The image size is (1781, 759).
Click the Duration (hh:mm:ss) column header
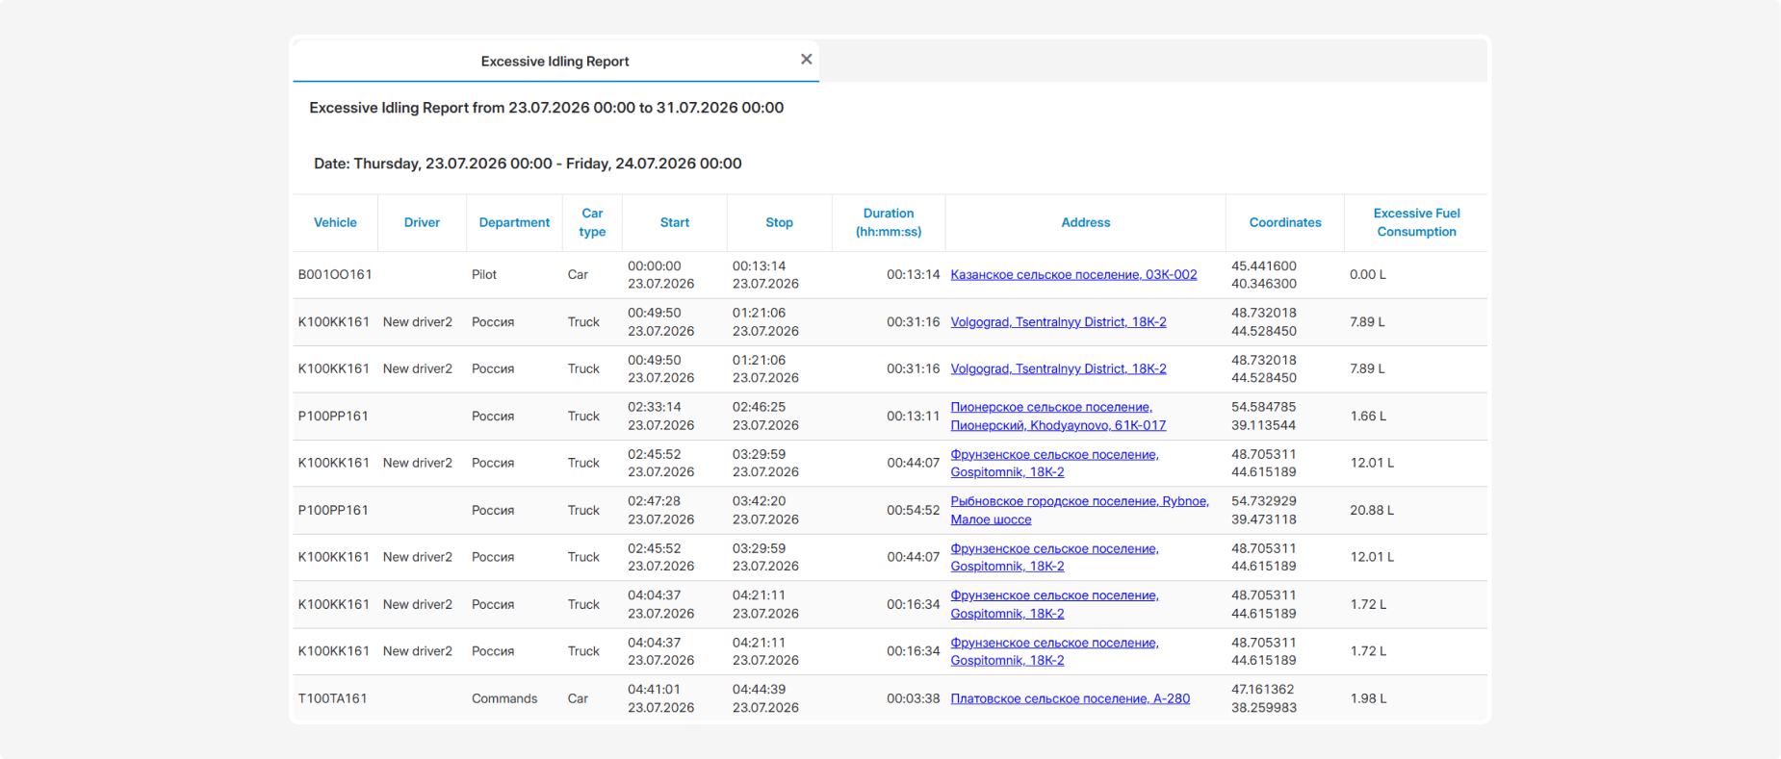coord(889,223)
